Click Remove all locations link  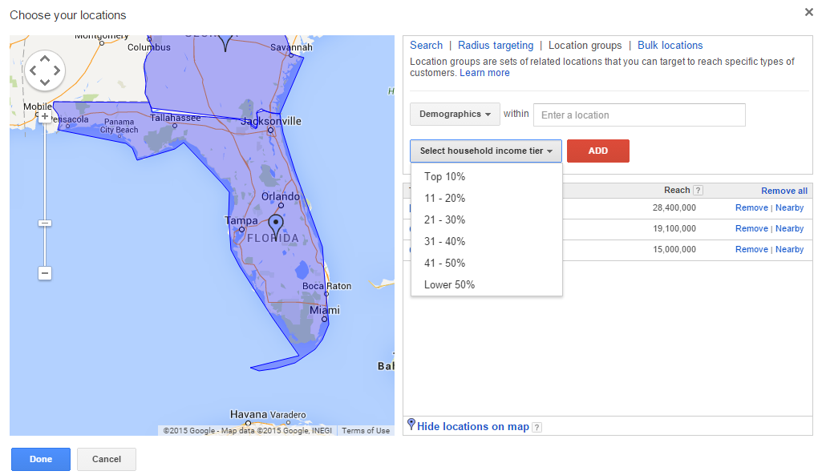pos(784,191)
